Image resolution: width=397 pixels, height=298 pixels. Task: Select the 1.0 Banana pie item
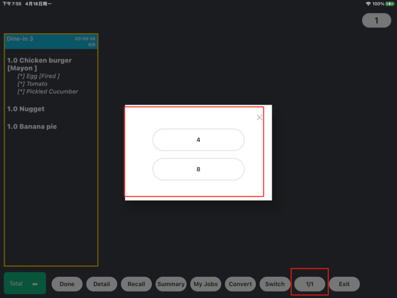32,126
